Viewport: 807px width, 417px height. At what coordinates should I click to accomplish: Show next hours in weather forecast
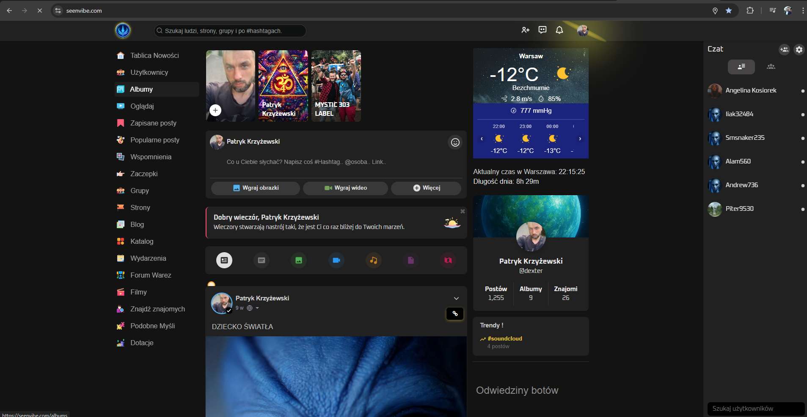(x=580, y=139)
